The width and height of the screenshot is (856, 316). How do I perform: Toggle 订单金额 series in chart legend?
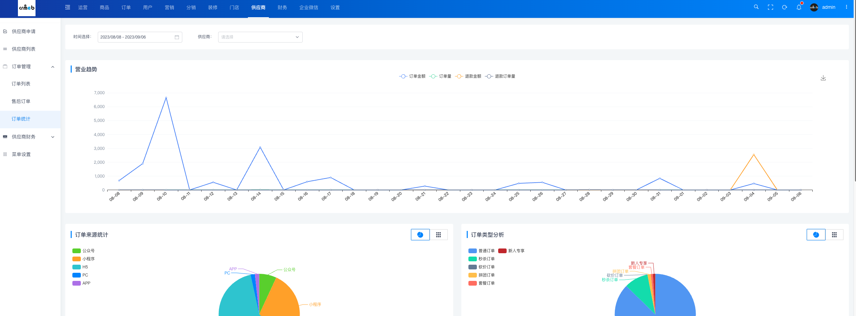(x=412, y=76)
